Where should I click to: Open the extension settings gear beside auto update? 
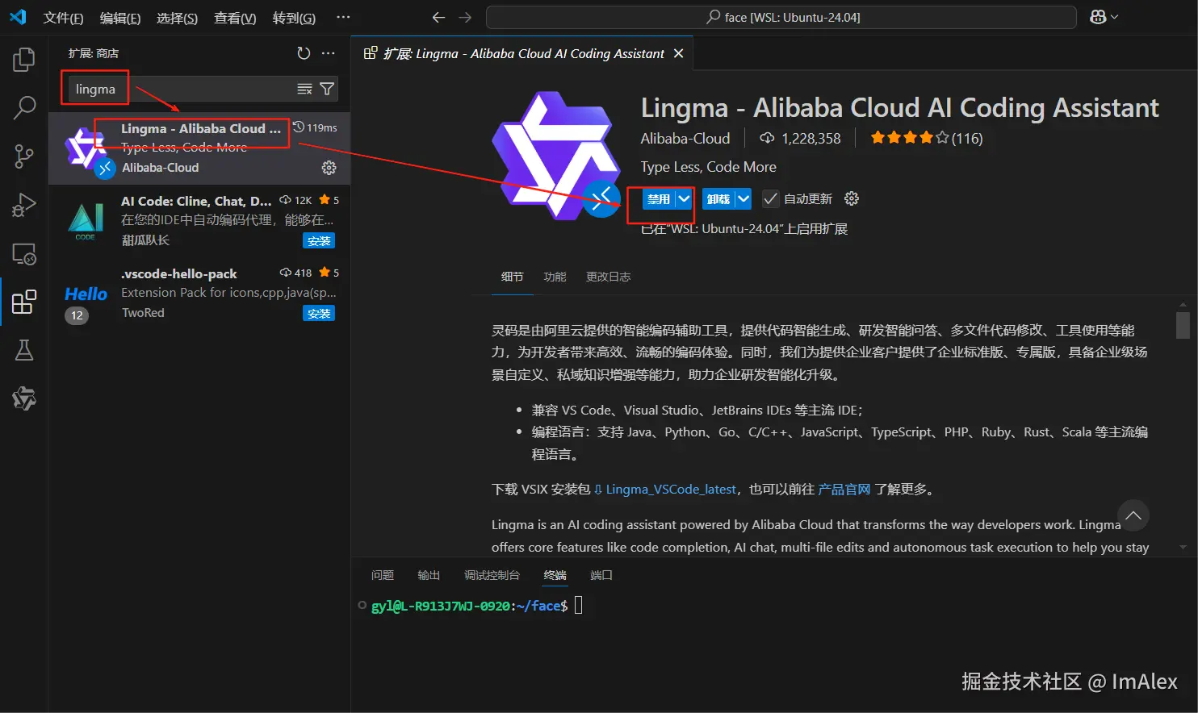click(x=851, y=198)
